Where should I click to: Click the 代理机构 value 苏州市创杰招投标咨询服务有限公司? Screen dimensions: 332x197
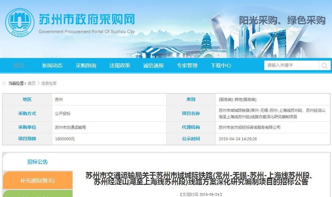point(250,127)
